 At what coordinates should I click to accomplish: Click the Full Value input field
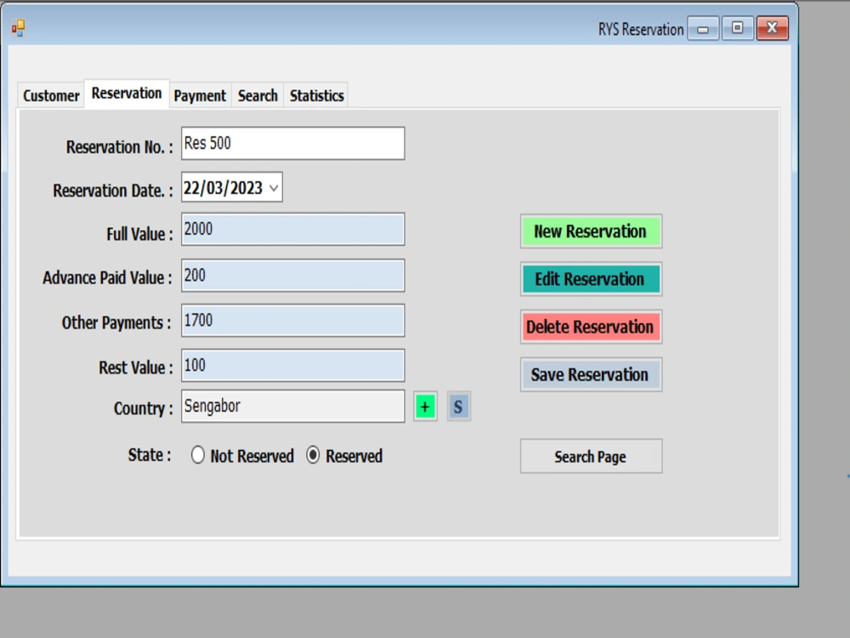point(292,228)
